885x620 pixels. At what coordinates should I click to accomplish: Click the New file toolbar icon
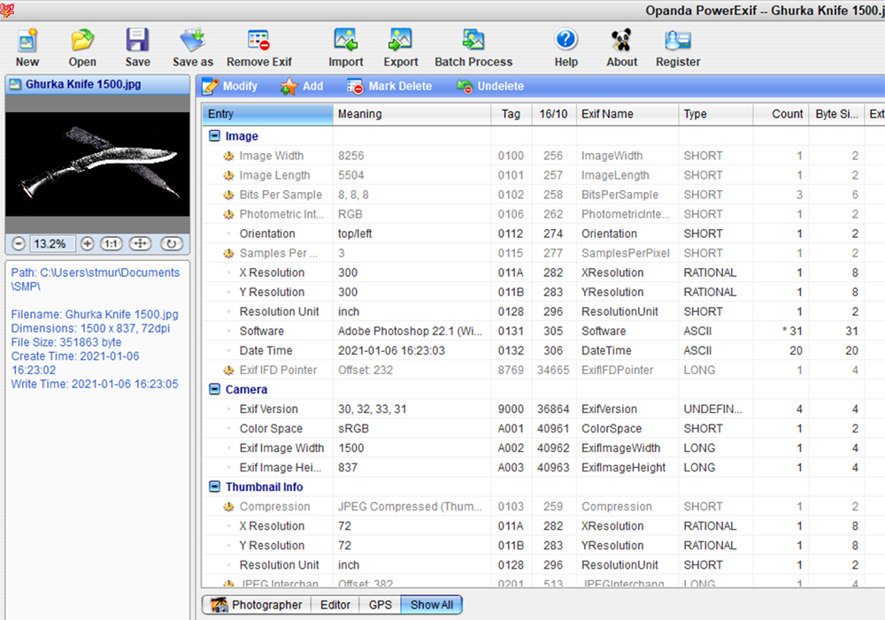(x=27, y=41)
